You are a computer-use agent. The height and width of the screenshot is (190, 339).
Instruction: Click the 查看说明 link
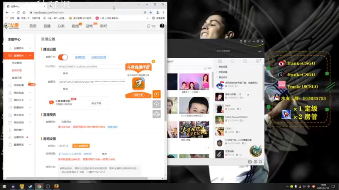tap(112, 127)
